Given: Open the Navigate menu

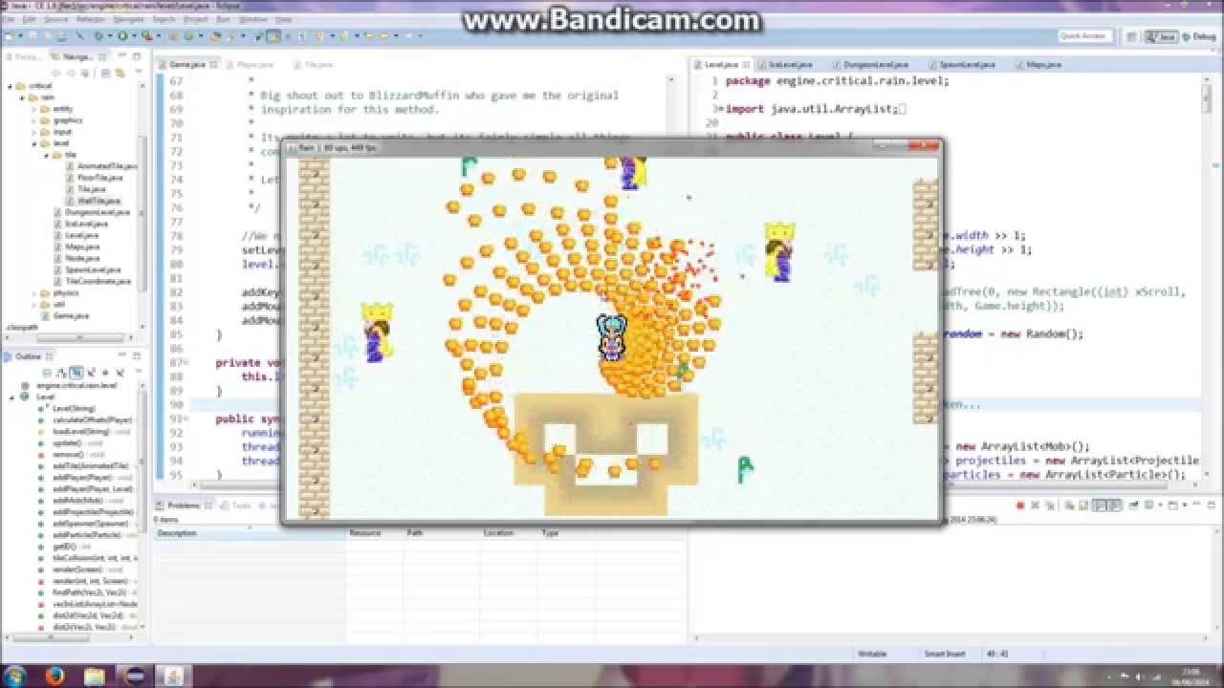Looking at the screenshot, I should coord(128,19).
